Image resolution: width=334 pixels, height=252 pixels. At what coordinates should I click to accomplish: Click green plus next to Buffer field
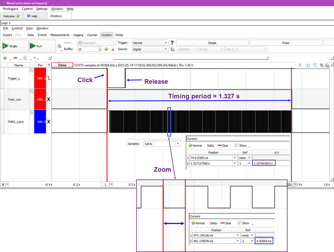[x=106, y=49]
